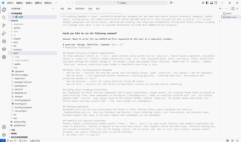
Task: Open the Search view in activity bar
Action: point(4,17)
